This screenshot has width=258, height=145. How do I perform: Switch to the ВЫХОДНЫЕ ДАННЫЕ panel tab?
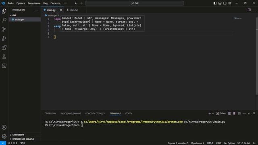71,114
